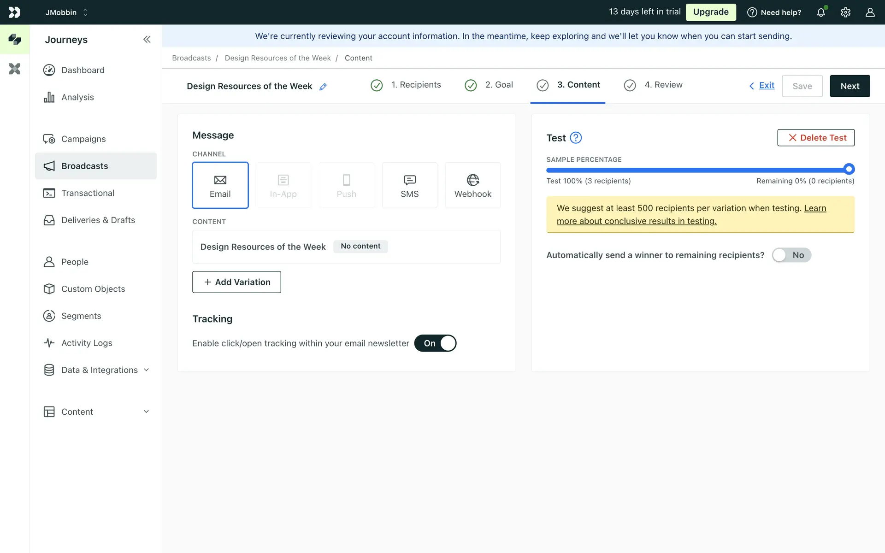Choose the Email channel option
The width and height of the screenshot is (885, 553).
click(220, 185)
